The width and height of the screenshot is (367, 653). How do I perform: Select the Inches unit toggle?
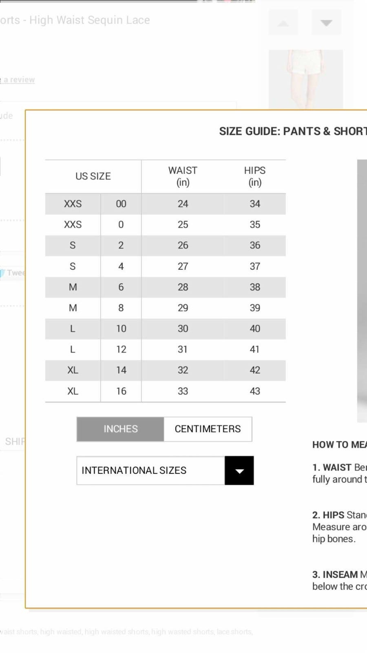[120, 429]
